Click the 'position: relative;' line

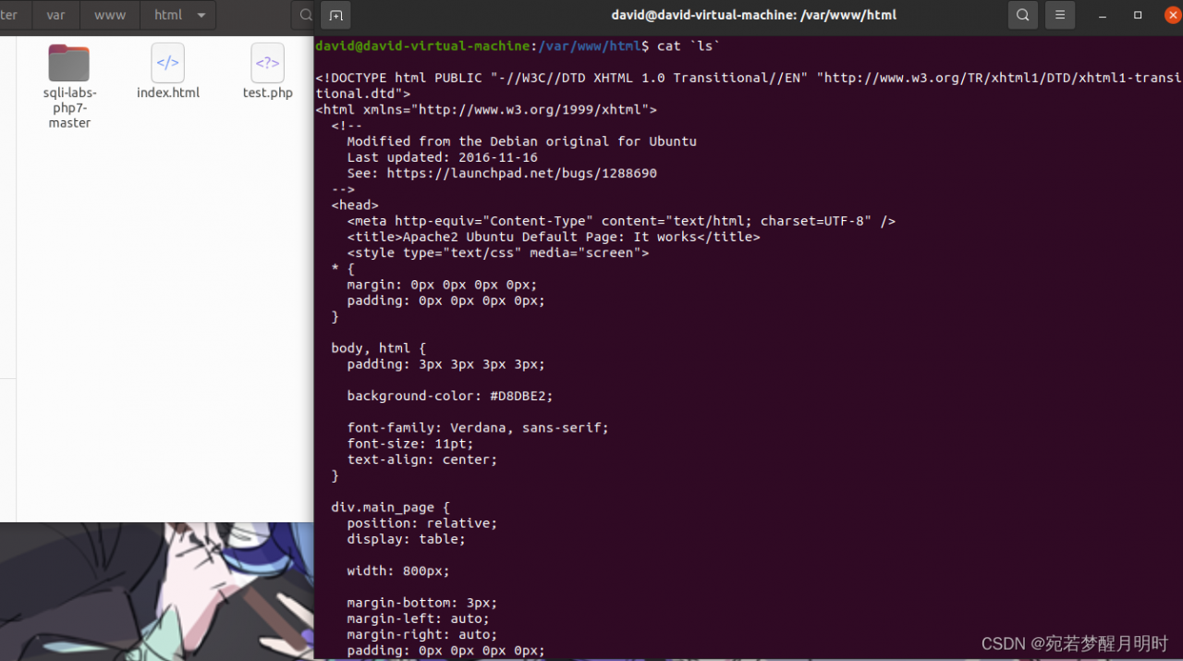tap(422, 523)
